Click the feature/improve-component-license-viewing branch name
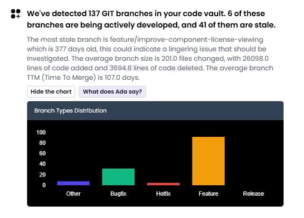Image resolution: width=304 pixels, height=218 pixels. click(x=187, y=39)
